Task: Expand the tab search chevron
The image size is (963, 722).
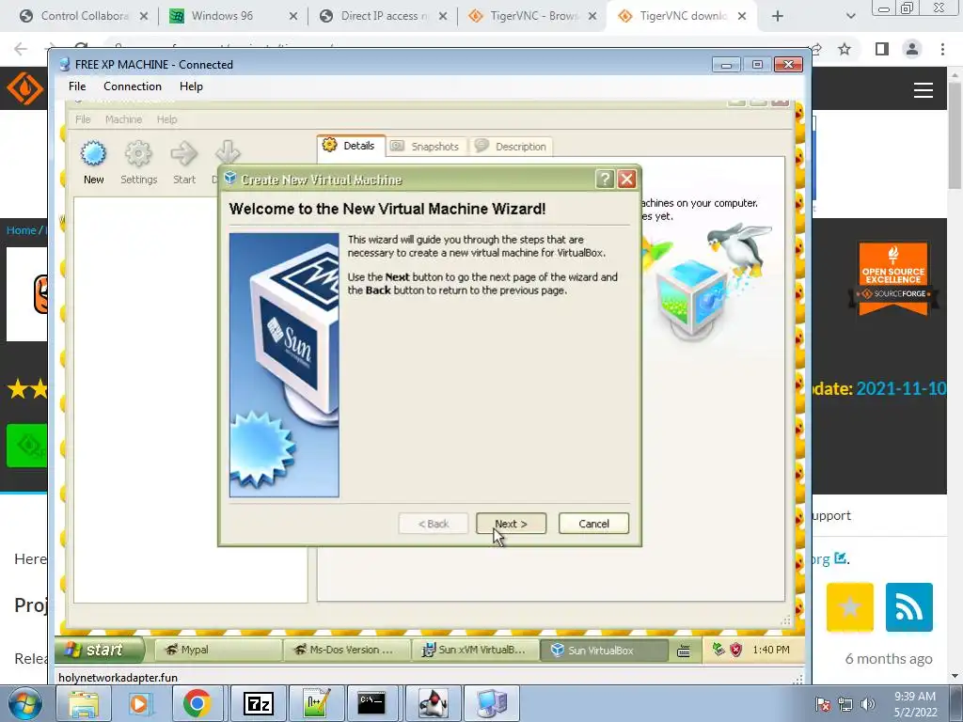Action: 850,17
